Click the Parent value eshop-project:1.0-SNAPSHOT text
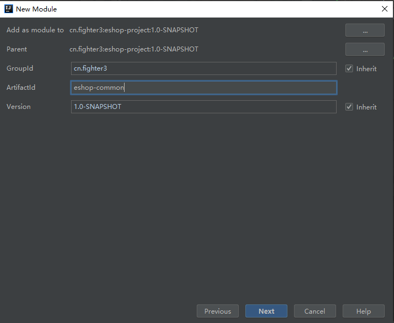The width and height of the screenshot is (394, 323). (x=134, y=49)
